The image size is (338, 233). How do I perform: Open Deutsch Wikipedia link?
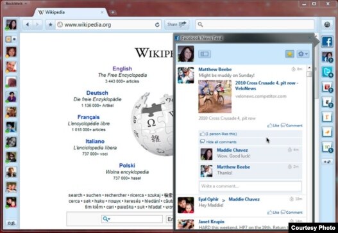point(97,93)
